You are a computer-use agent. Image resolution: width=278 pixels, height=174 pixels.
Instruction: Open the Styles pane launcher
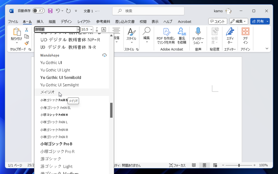137,49
